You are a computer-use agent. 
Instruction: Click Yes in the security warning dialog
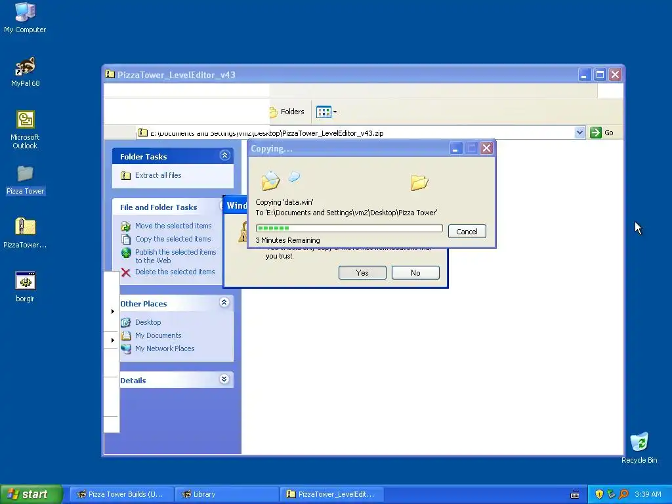click(362, 273)
